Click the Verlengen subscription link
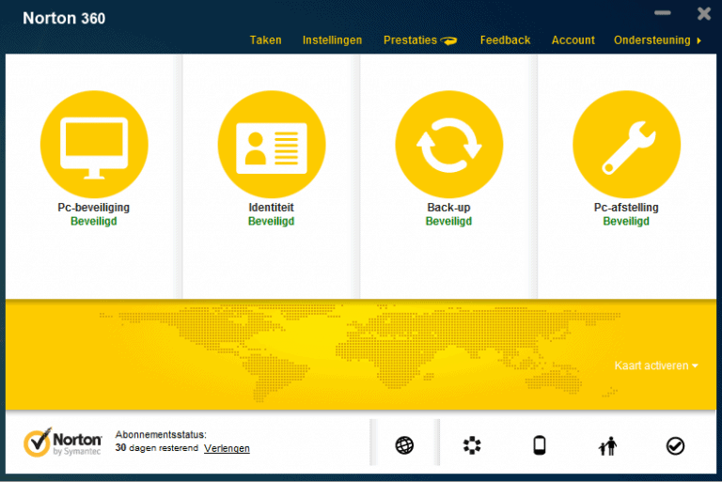722x482 pixels. (x=227, y=448)
